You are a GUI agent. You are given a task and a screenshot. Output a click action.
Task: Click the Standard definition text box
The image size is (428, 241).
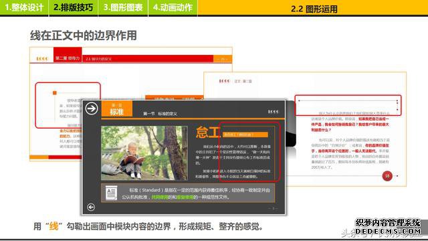point(188,193)
